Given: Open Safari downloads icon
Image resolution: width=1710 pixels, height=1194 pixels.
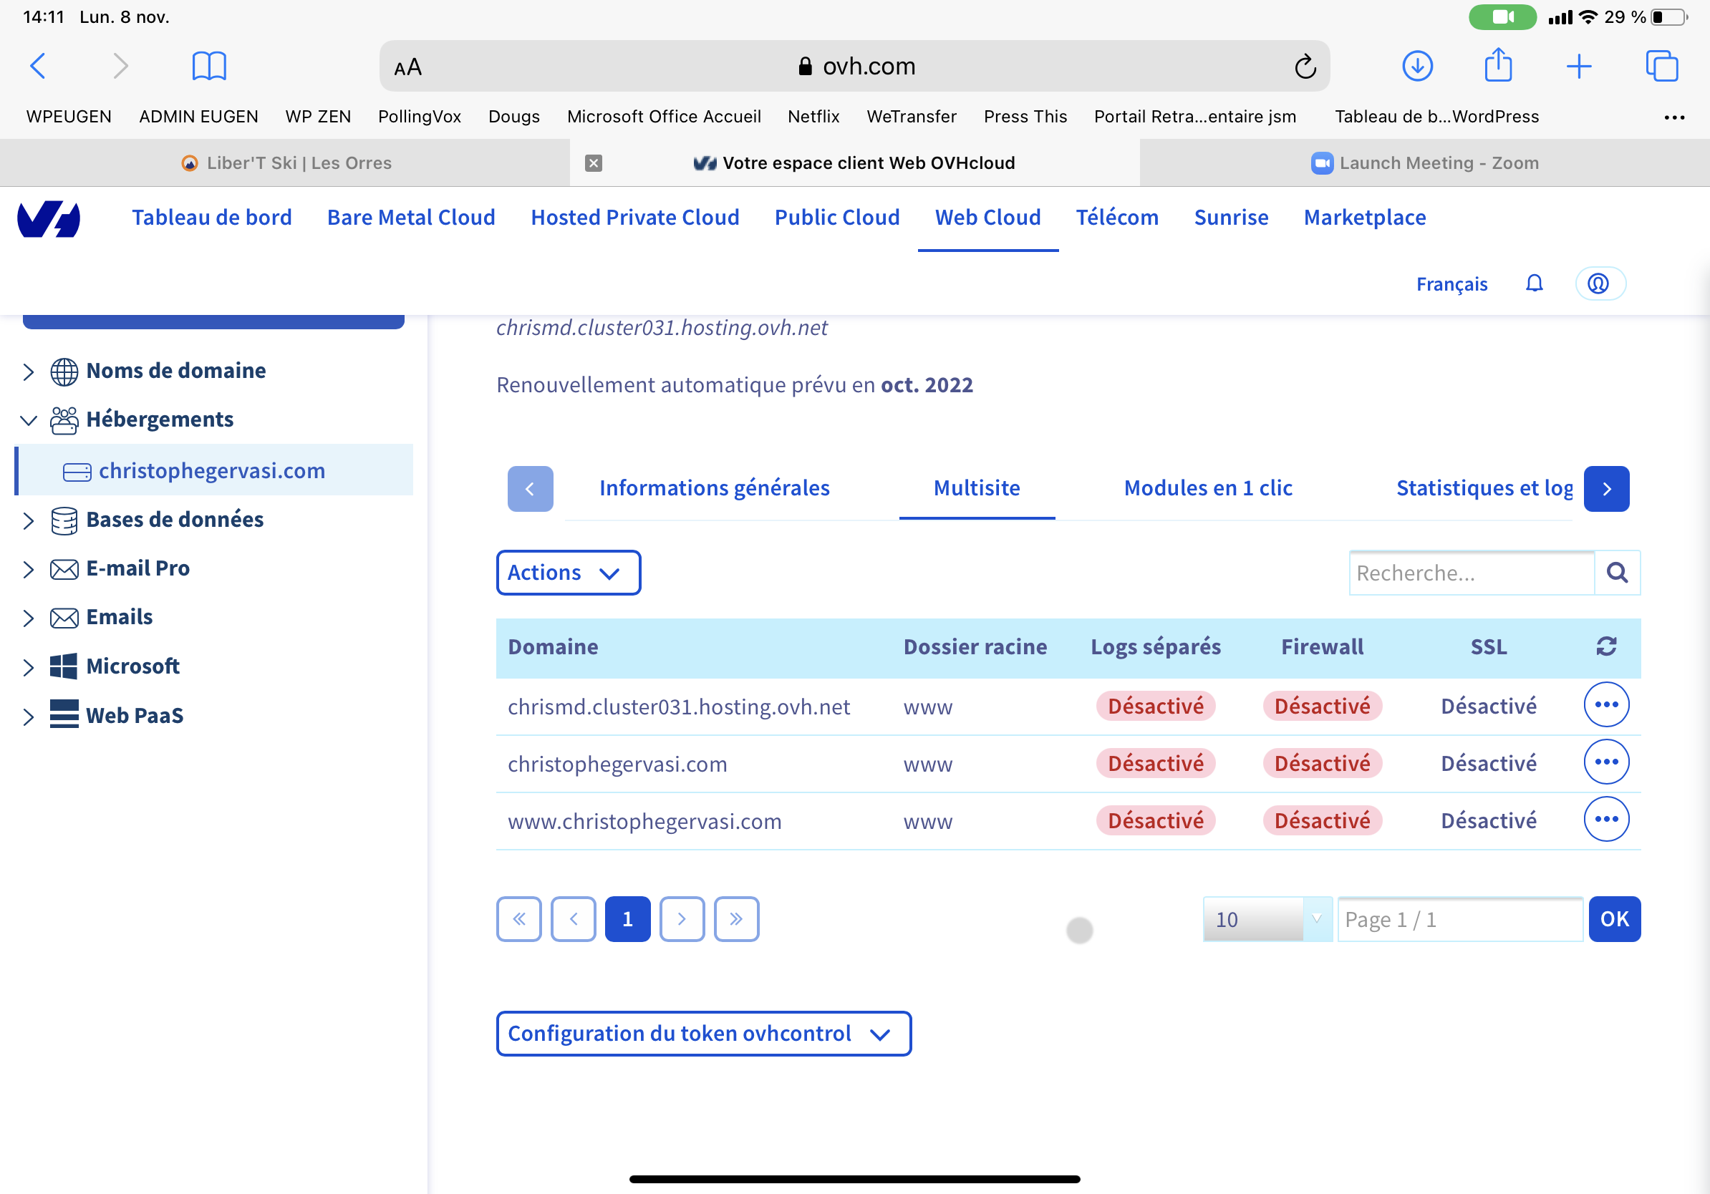Looking at the screenshot, I should pyautogui.click(x=1416, y=67).
